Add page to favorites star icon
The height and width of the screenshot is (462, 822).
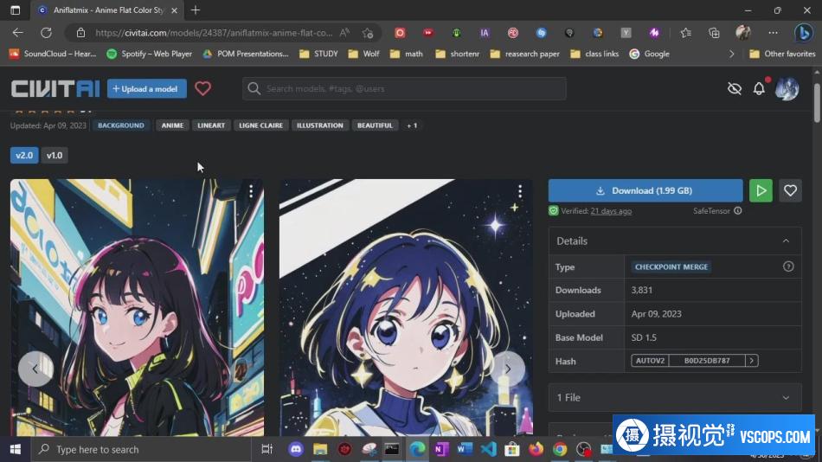tap(368, 33)
